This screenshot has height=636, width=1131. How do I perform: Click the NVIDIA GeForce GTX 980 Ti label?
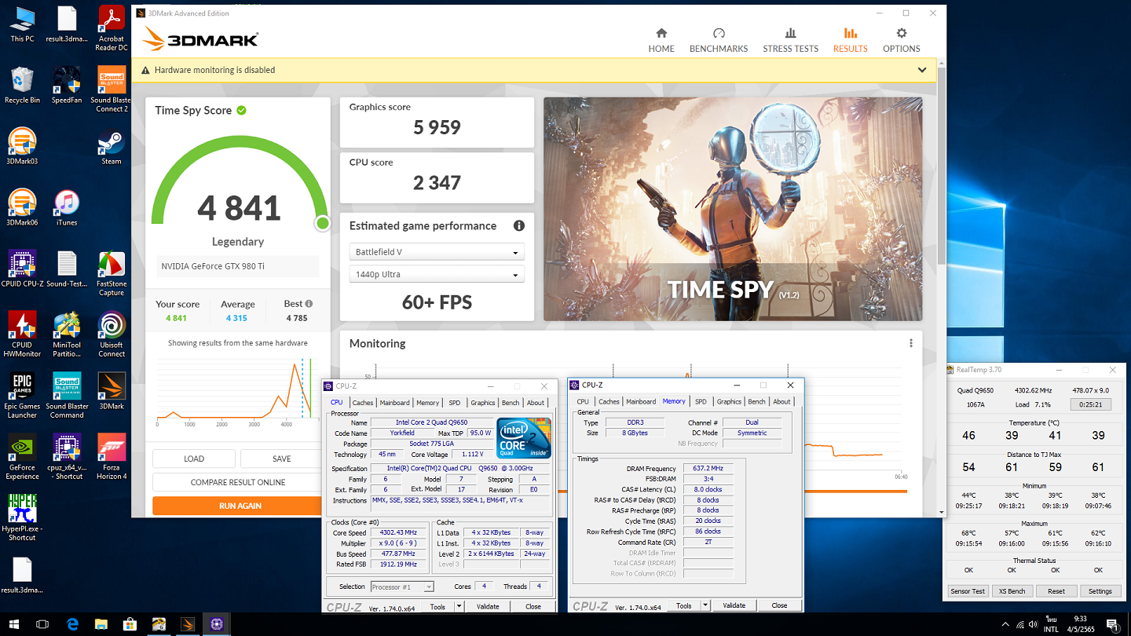click(x=213, y=266)
